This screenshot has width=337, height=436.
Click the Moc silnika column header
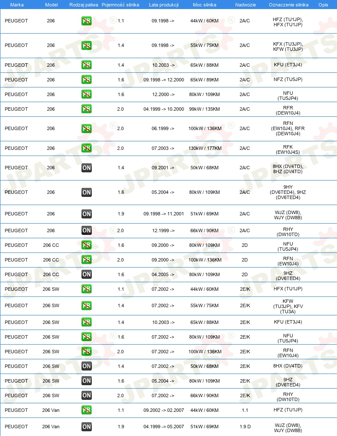click(204, 5)
